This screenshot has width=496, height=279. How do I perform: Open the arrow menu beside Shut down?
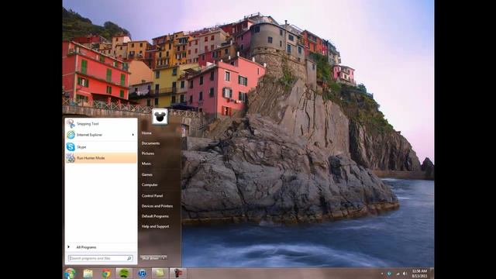click(x=164, y=258)
